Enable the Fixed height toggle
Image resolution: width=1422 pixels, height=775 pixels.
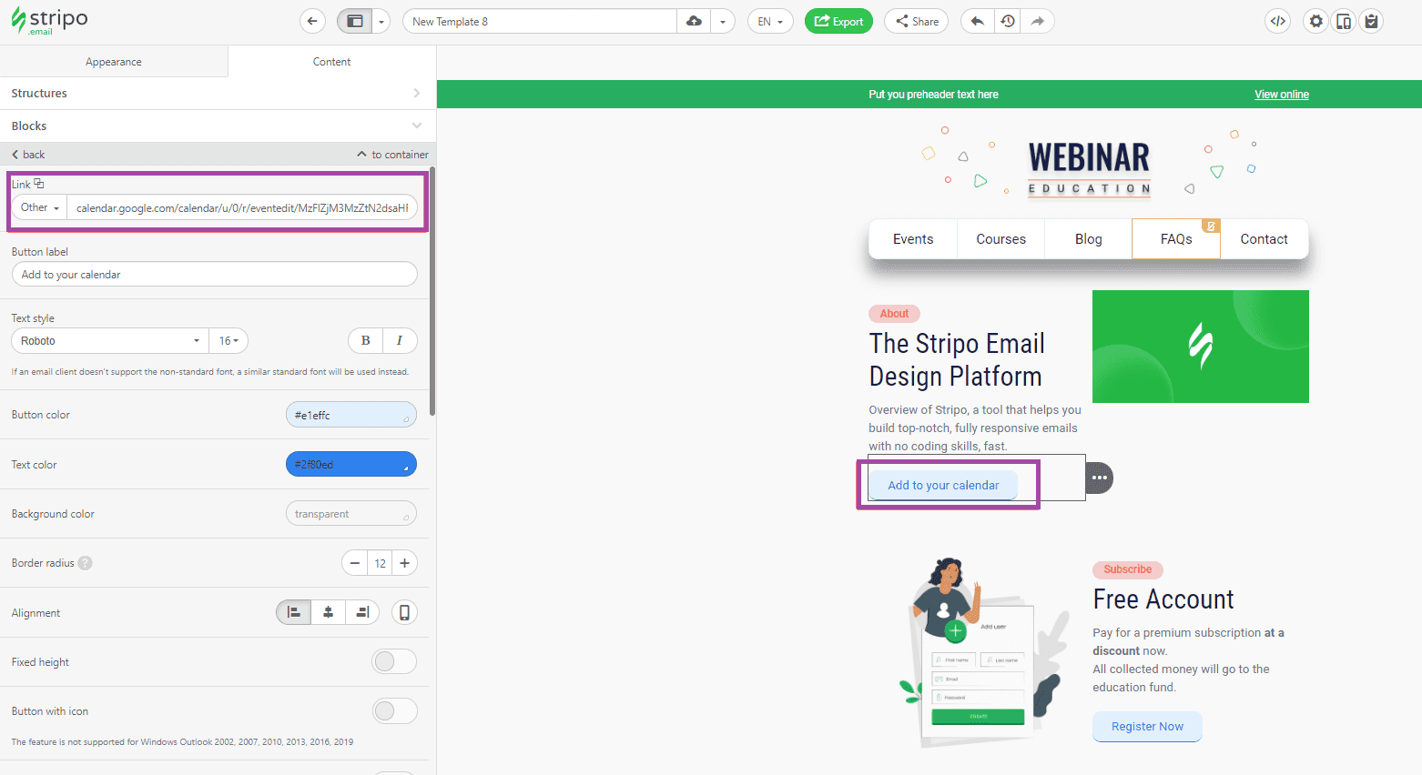pos(394,661)
